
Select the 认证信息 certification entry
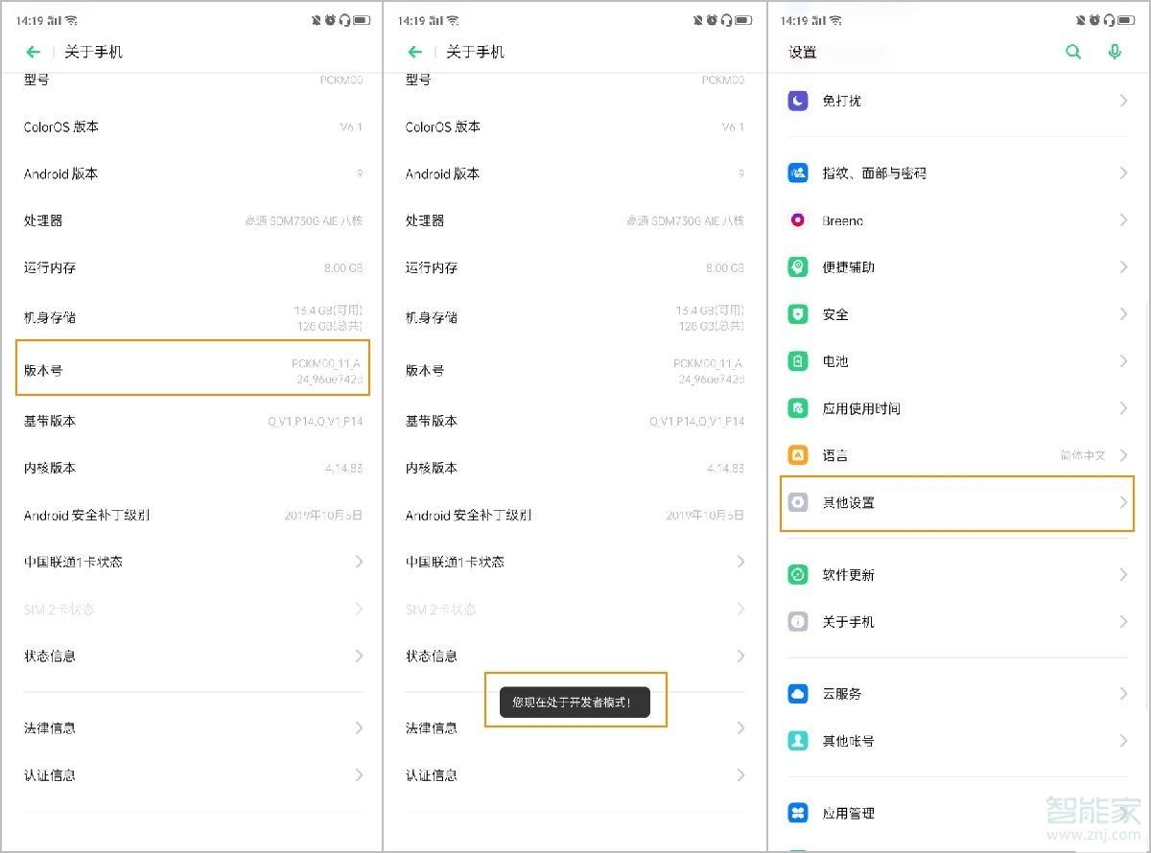coord(192,774)
